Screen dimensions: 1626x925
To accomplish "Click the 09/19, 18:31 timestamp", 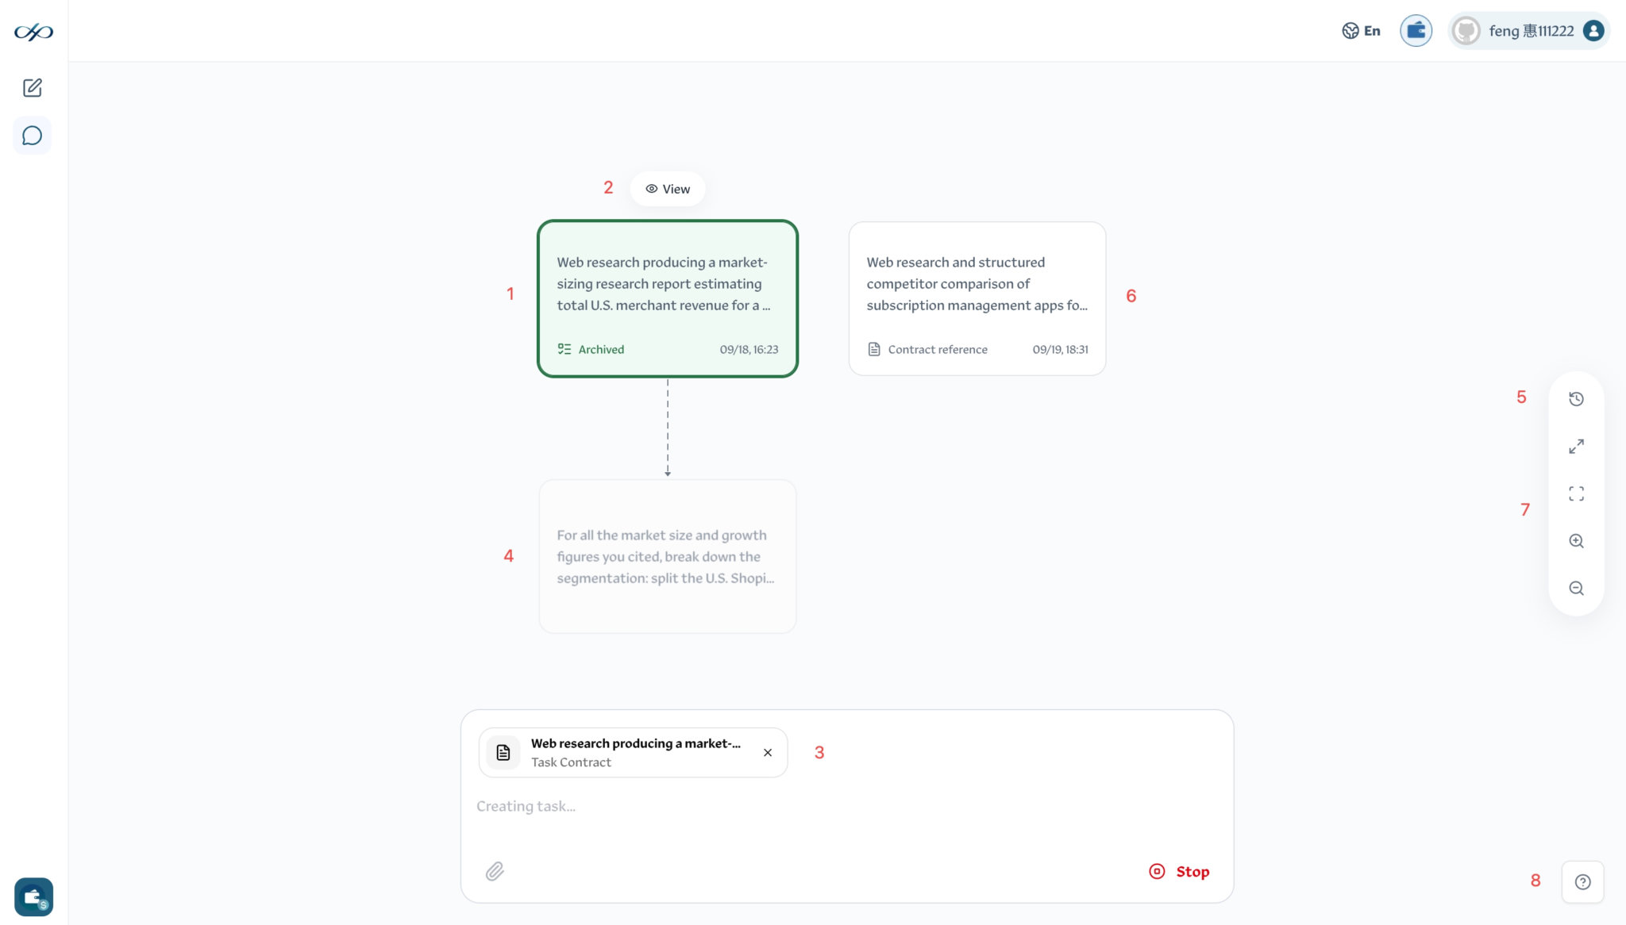I will pos(1060,350).
